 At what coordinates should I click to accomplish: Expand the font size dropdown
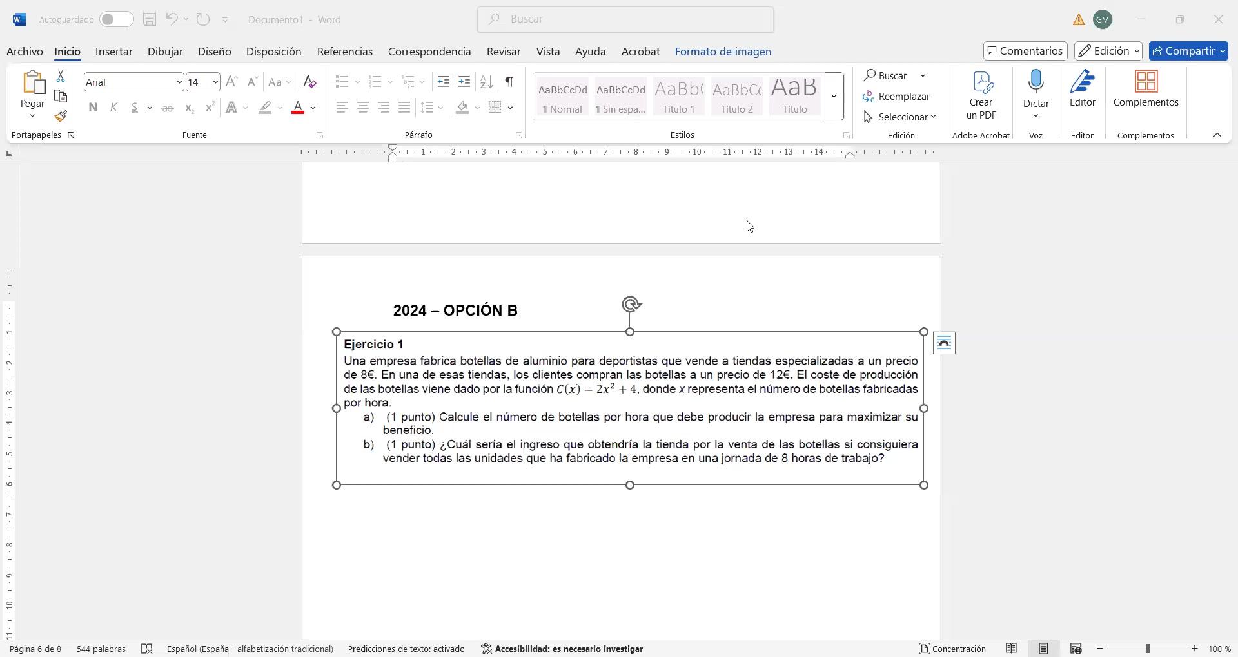coord(215,82)
